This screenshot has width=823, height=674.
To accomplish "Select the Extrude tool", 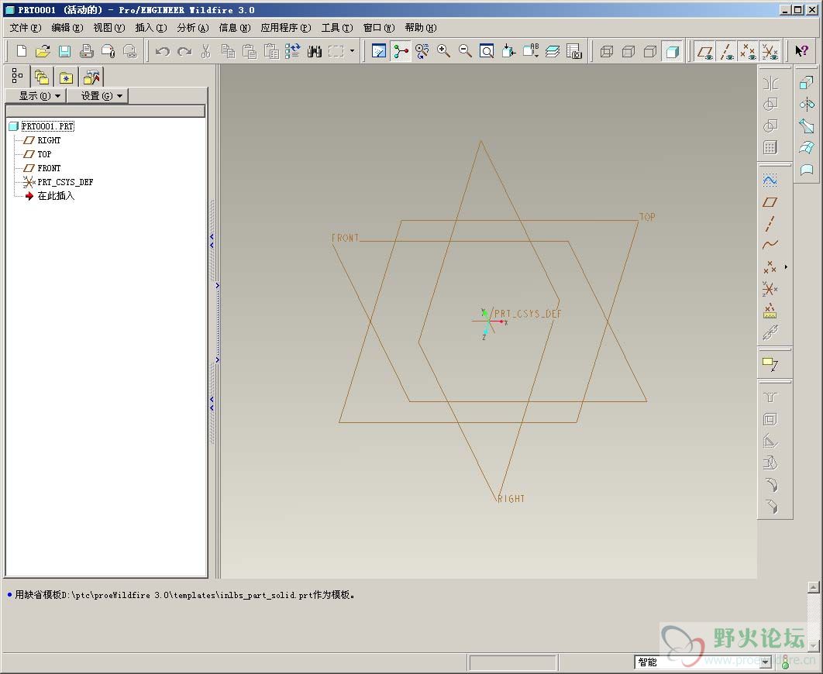I will click(806, 82).
